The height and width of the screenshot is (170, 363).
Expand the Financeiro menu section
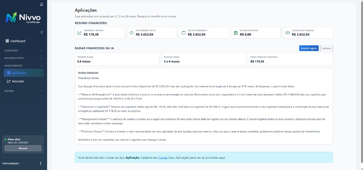pyautogui.click(x=23, y=50)
